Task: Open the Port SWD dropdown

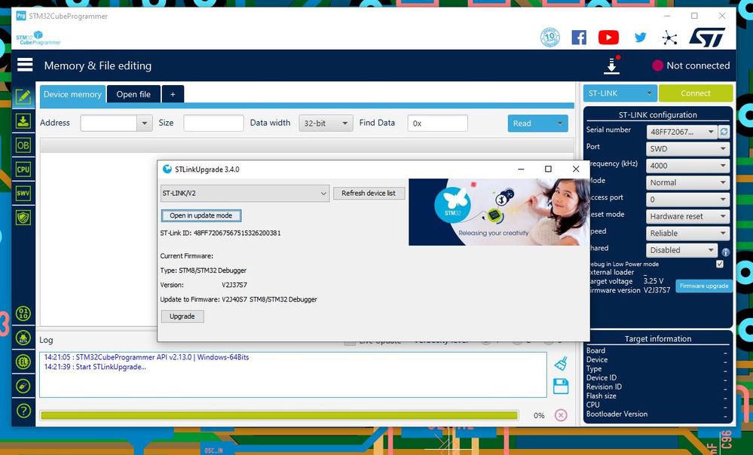Action: point(687,149)
